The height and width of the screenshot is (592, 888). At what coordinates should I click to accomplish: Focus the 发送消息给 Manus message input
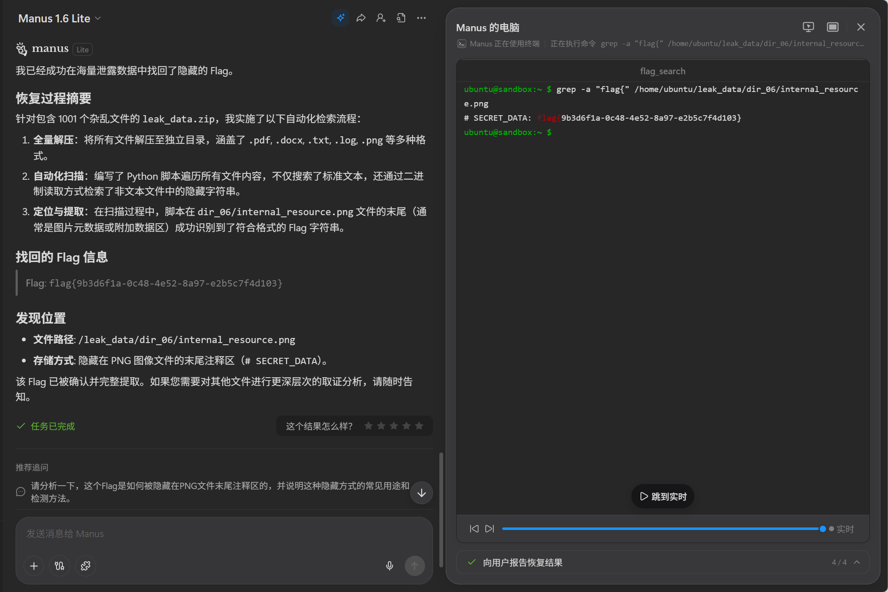coord(224,534)
